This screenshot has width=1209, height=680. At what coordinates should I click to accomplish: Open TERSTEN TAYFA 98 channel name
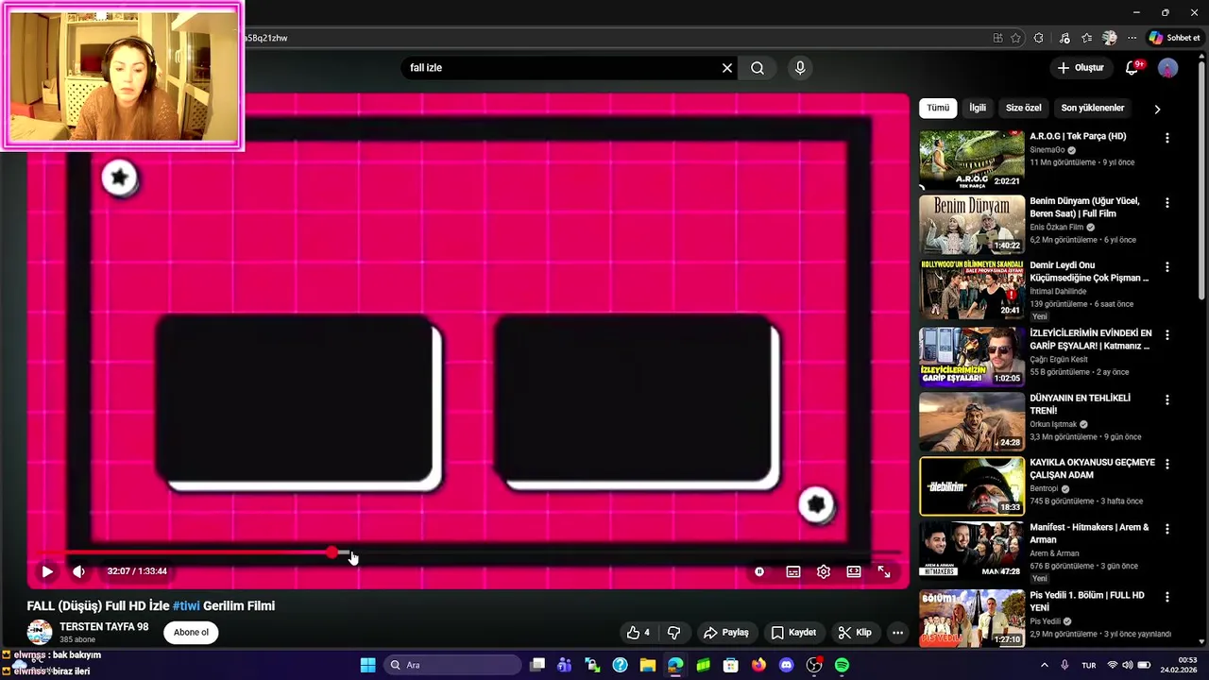coord(104,627)
